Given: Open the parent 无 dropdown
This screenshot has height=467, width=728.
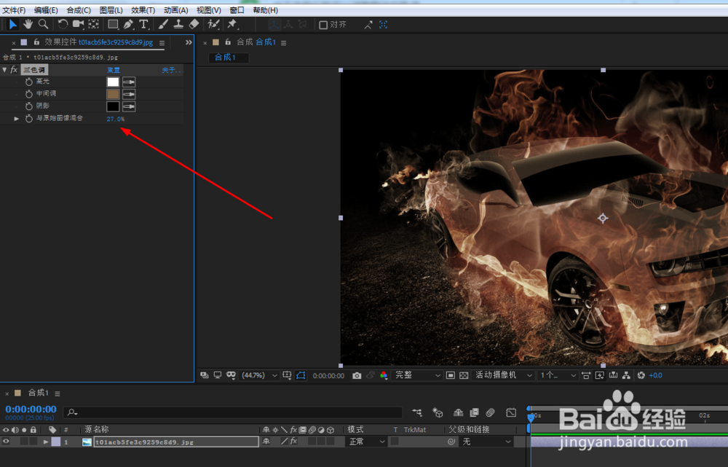Looking at the screenshot, I should (486, 442).
